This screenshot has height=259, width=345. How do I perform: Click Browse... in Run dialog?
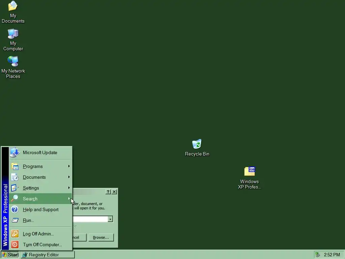(x=101, y=237)
